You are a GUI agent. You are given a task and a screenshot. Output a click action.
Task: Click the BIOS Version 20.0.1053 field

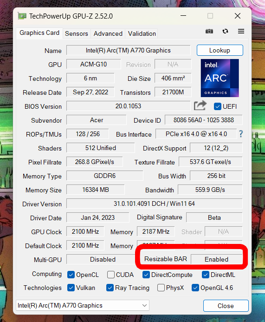[129, 106]
